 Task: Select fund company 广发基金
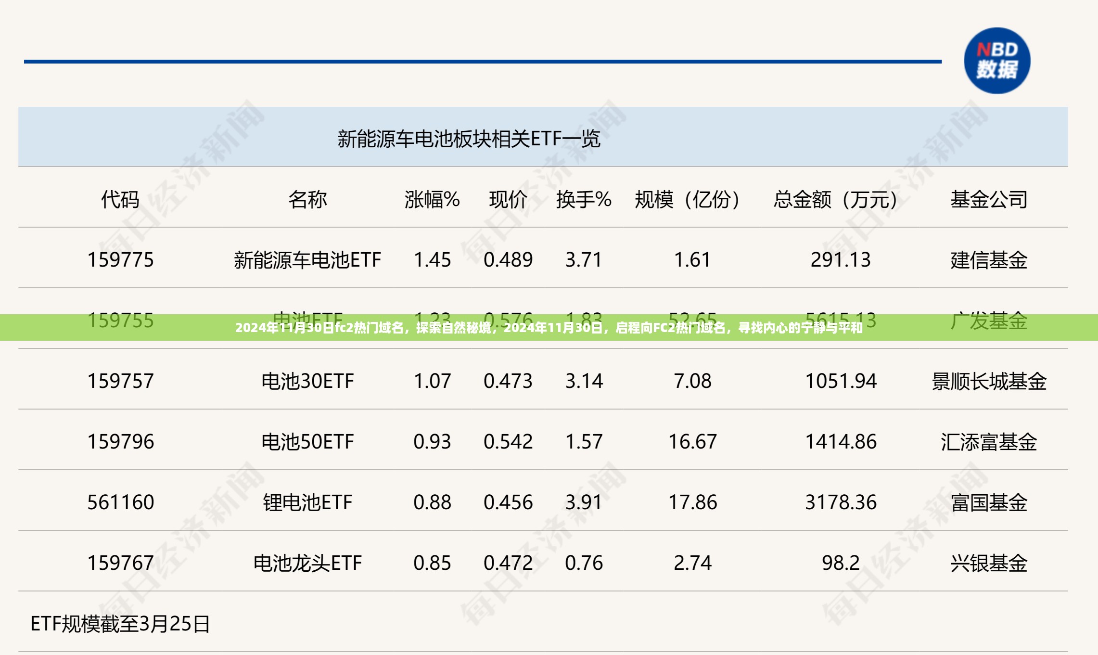tap(989, 321)
